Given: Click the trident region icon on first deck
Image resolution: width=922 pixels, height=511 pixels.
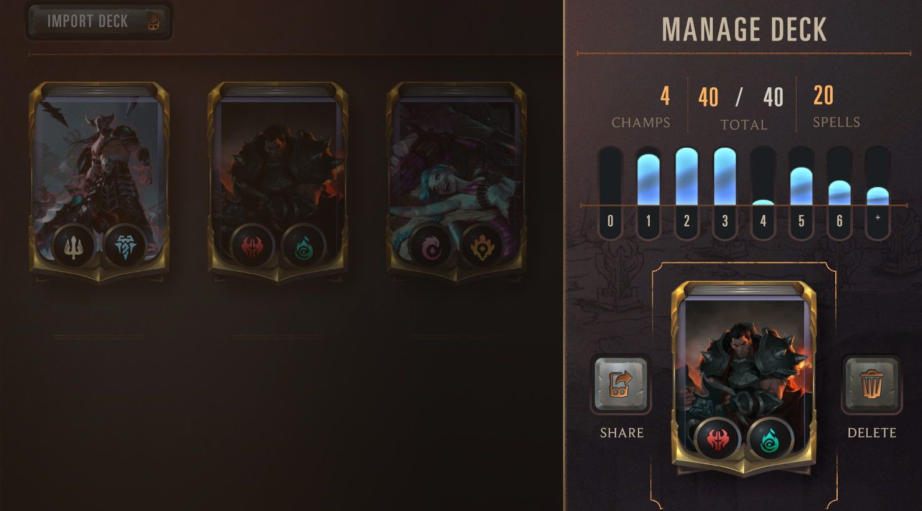Looking at the screenshot, I should 74,246.
